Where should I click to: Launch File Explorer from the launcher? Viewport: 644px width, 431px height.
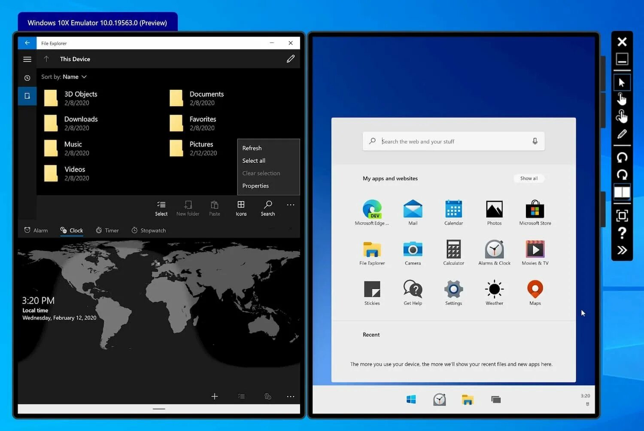tap(372, 253)
